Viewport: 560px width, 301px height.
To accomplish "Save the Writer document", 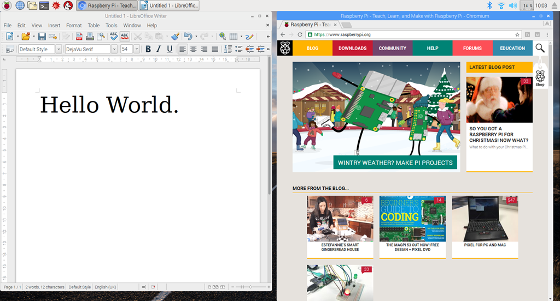I will 42,37.
